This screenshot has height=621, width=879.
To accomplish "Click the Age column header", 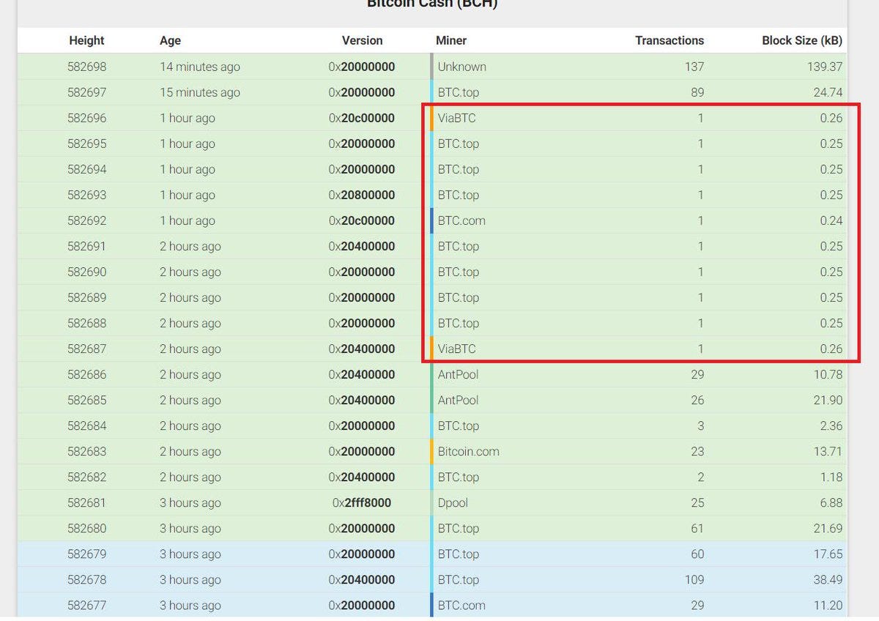I will point(170,41).
